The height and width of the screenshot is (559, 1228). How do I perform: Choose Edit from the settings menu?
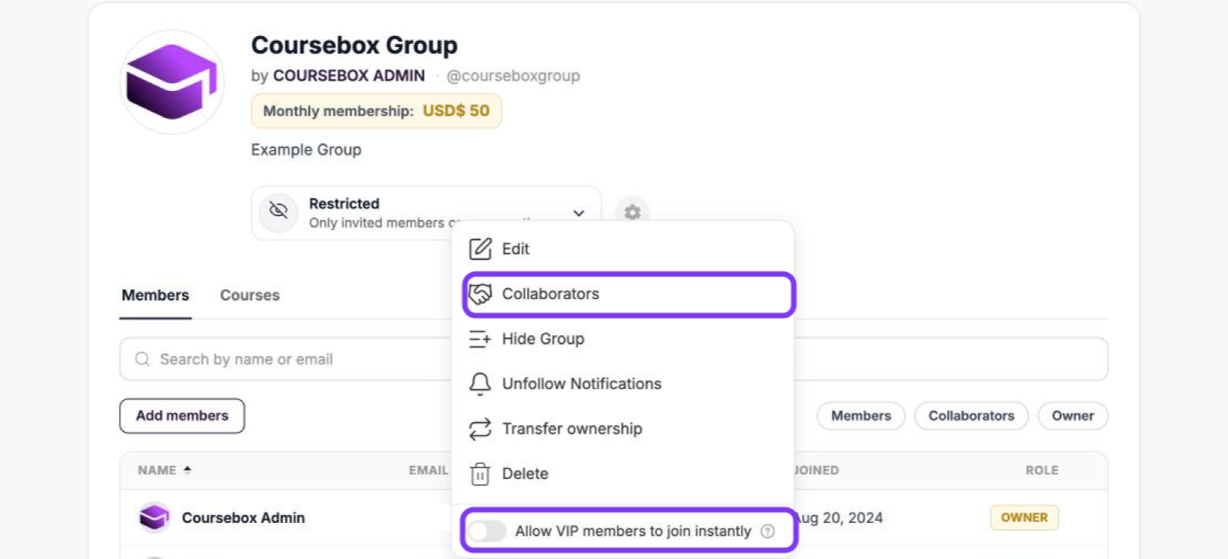click(x=623, y=249)
